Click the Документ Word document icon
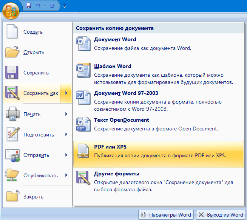The image size is (247, 220). [83, 44]
